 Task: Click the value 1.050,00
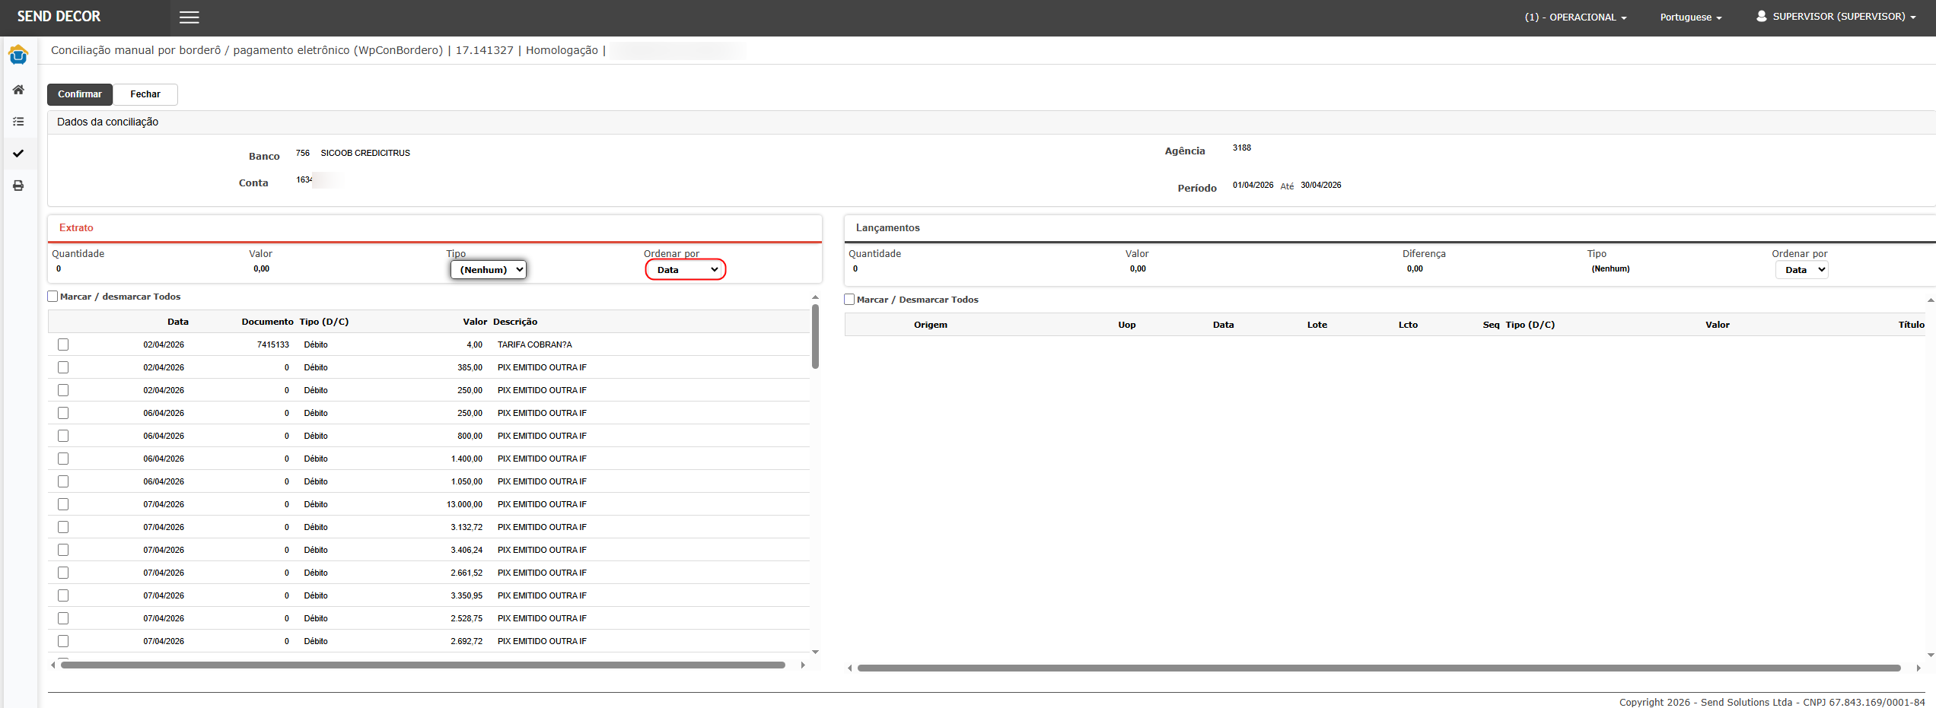[x=466, y=482]
